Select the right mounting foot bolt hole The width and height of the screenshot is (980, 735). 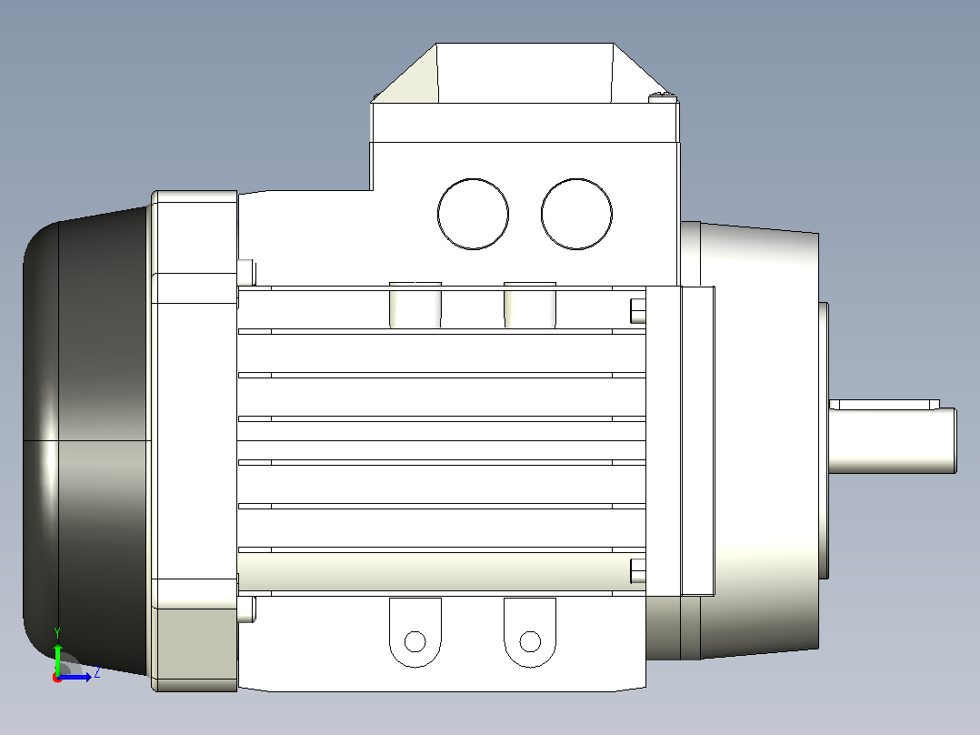[x=530, y=641]
